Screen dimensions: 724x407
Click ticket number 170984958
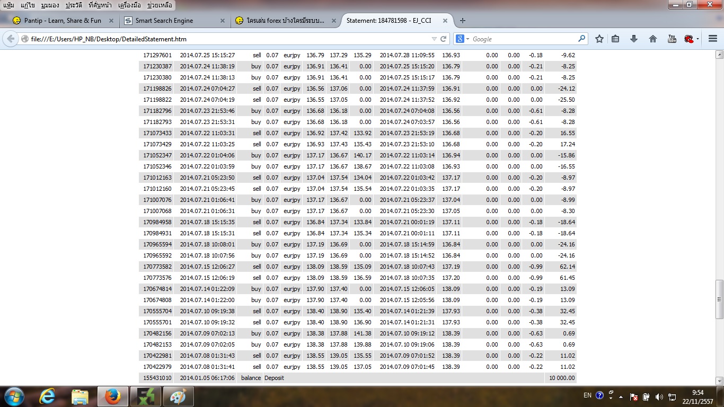pyautogui.click(x=157, y=222)
